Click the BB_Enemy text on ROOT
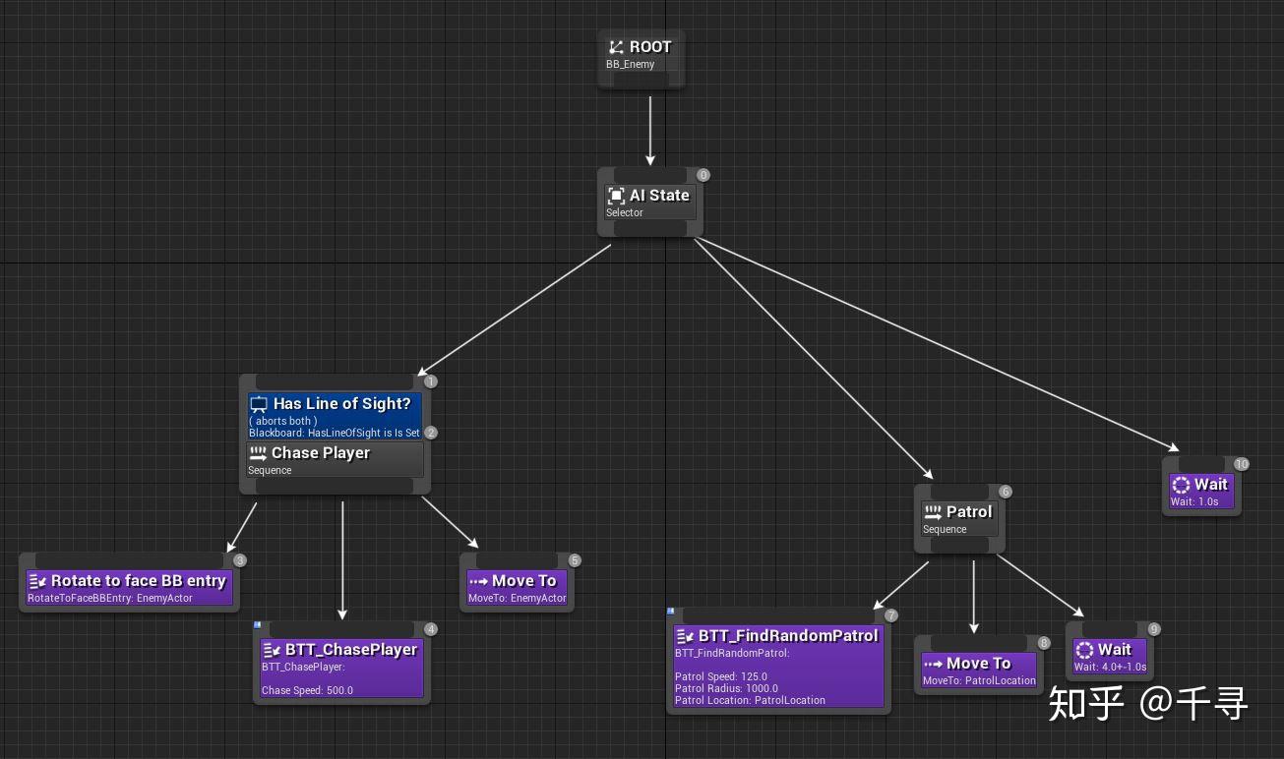This screenshot has width=1284, height=759. (631, 65)
